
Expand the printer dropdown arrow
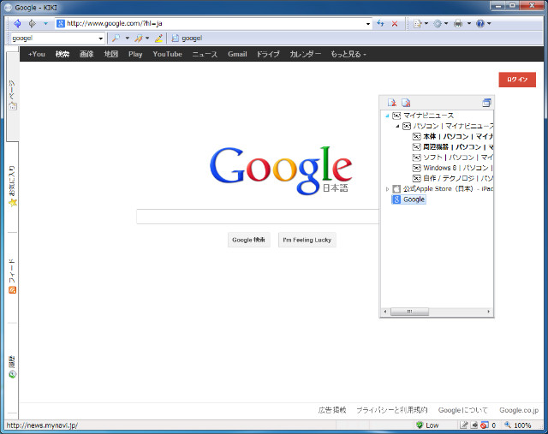point(469,23)
